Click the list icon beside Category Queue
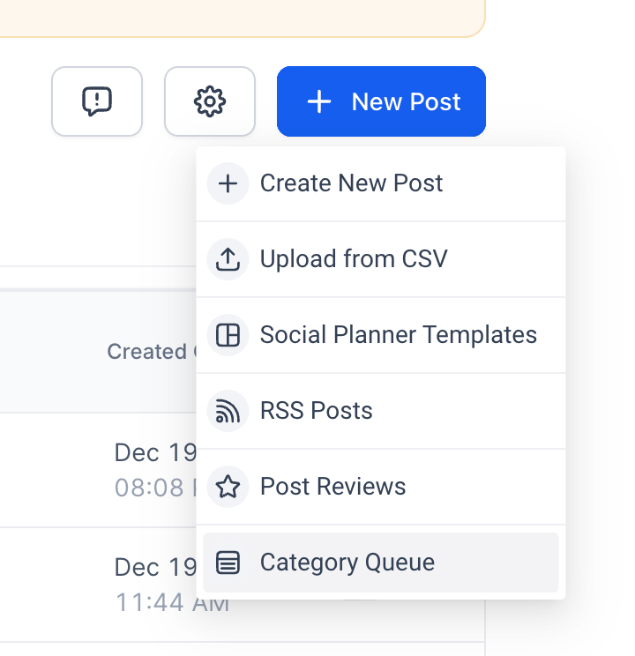Viewport: 635px width, 656px height. tap(228, 563)
